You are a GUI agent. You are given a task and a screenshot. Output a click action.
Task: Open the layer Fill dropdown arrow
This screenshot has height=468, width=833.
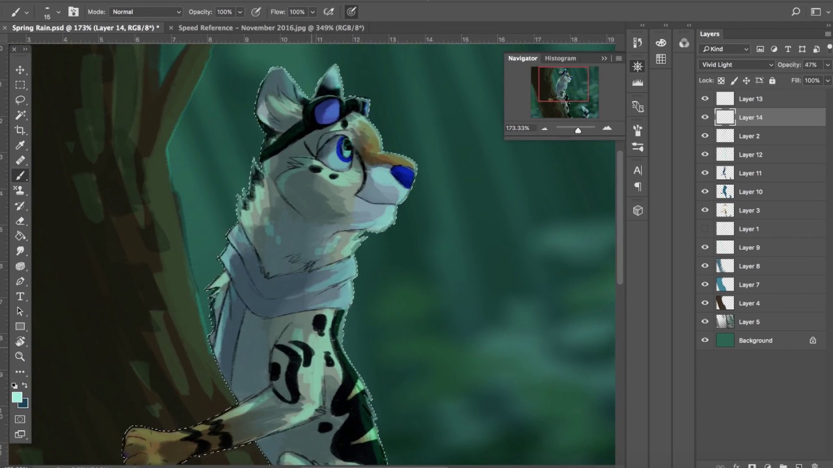[827, 81]
